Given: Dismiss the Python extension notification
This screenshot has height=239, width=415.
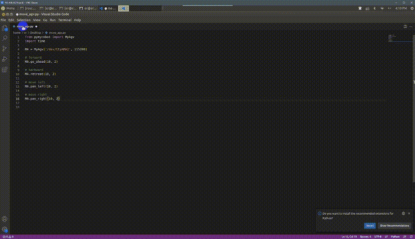Looking at the screenshot, I should [x=409, y=214].
